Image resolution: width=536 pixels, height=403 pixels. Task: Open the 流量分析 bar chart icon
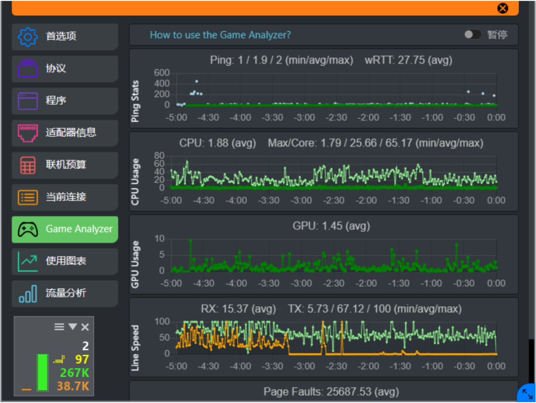pyautogui.click(x=28, y=294)
